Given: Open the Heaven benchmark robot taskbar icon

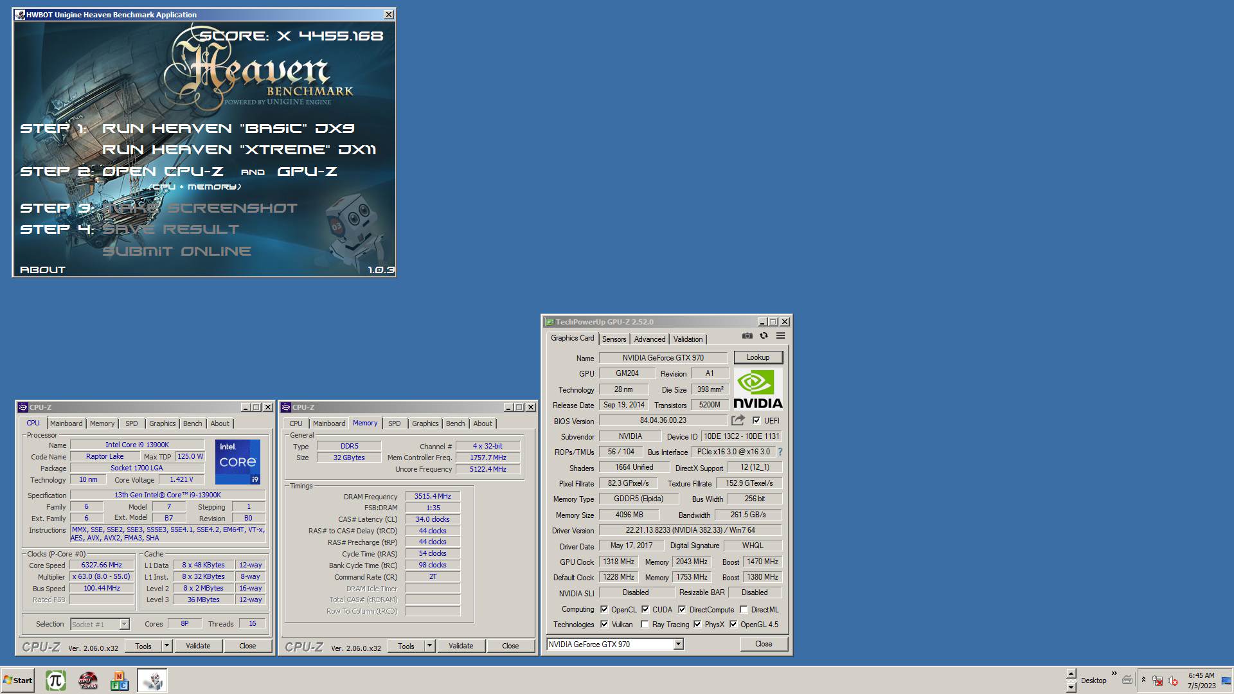Looking at the screenshot, I should pos(152,681).
